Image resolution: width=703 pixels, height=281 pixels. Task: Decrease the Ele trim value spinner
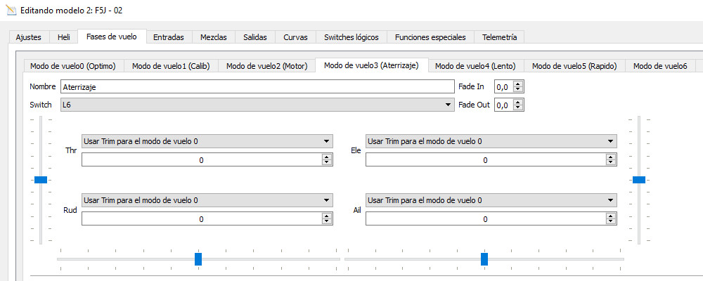coord(610,163)
